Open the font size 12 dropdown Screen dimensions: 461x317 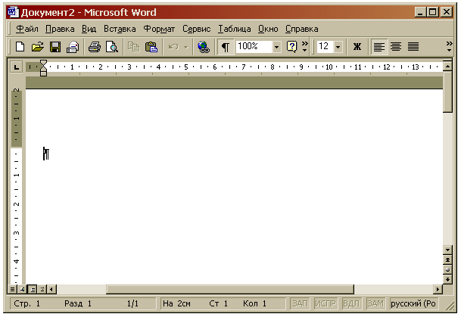[338, 47]
